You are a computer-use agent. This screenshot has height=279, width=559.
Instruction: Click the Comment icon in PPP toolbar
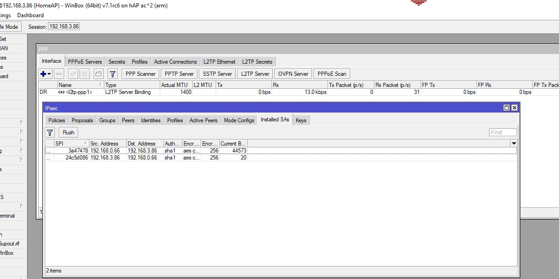pos(98,74)
